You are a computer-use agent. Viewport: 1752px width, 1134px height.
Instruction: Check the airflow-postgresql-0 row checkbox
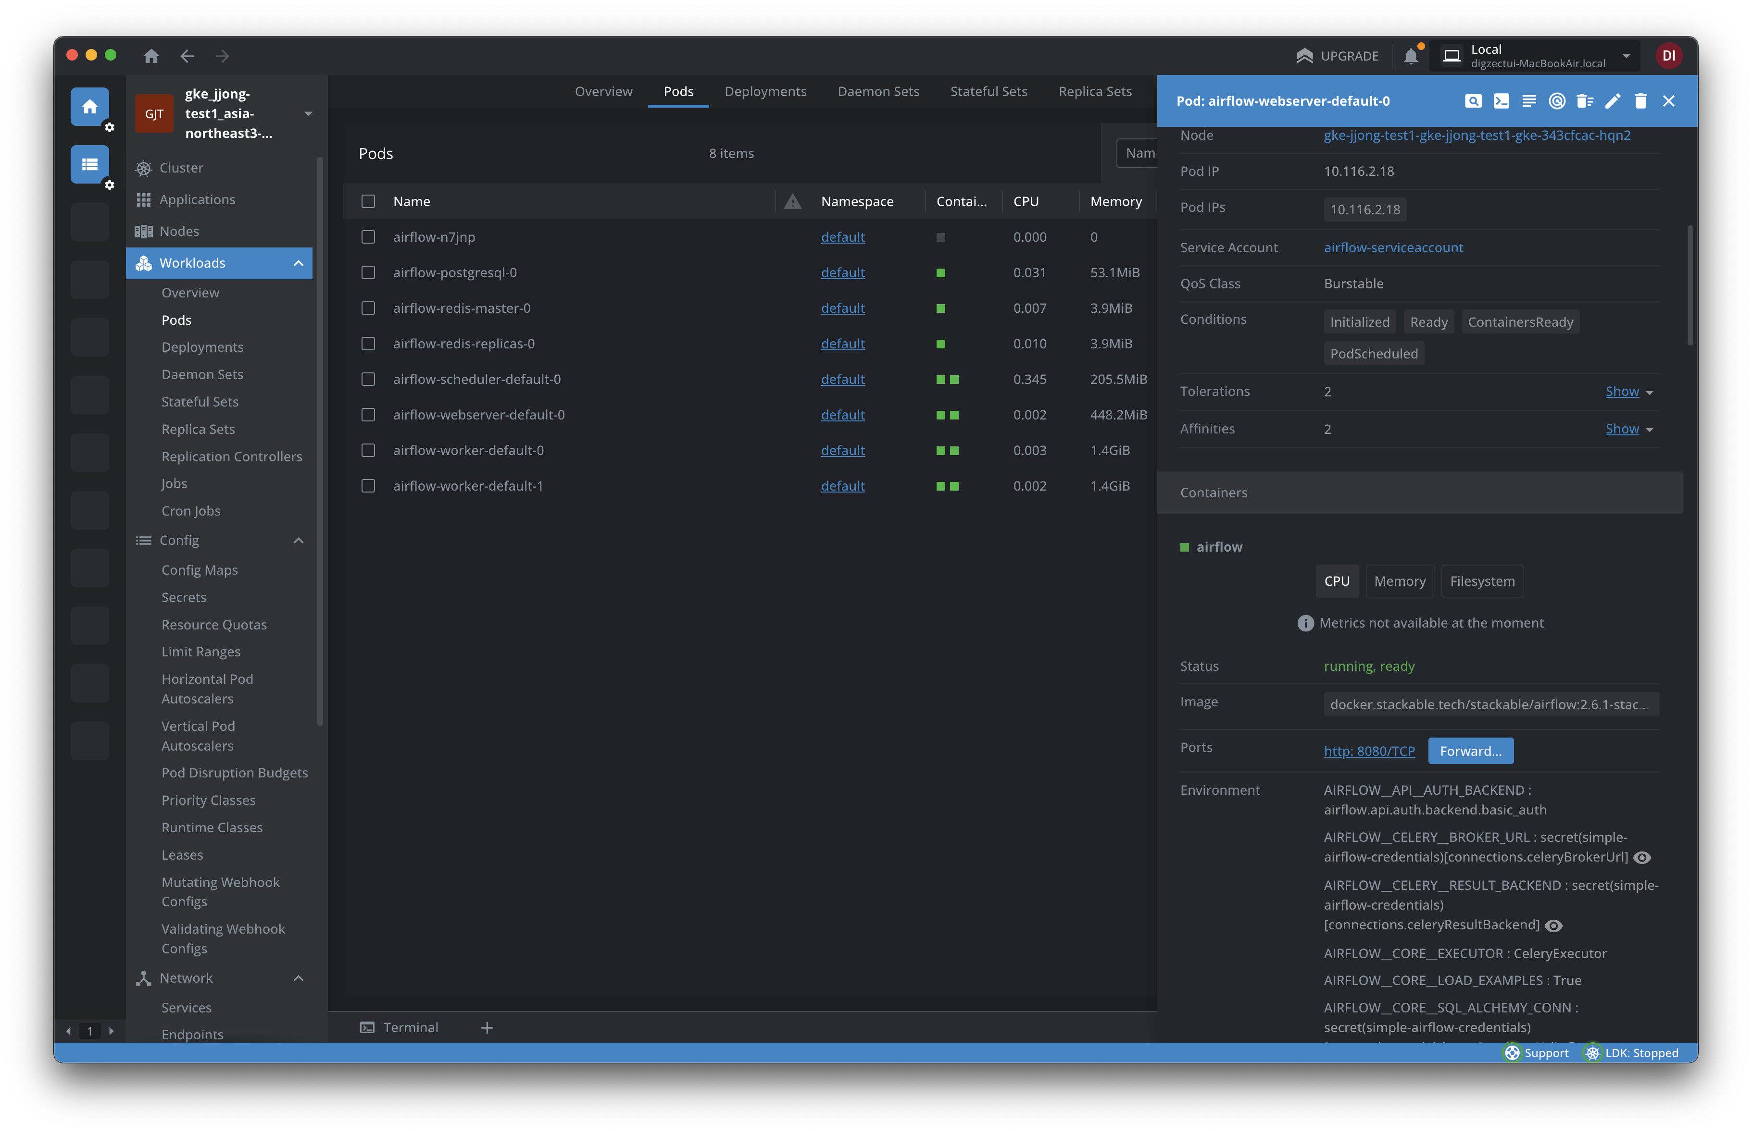[368, 273]
